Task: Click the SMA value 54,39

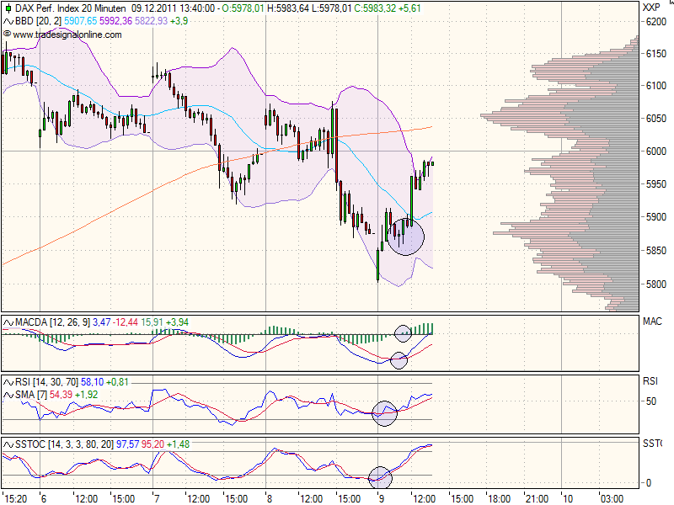Action: point(61,394)
